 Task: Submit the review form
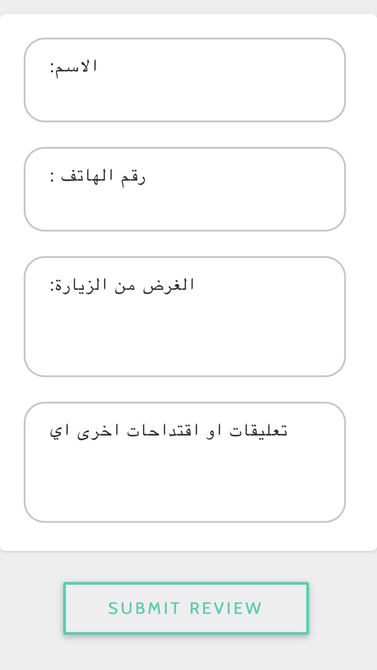click(x=186, y=608)
